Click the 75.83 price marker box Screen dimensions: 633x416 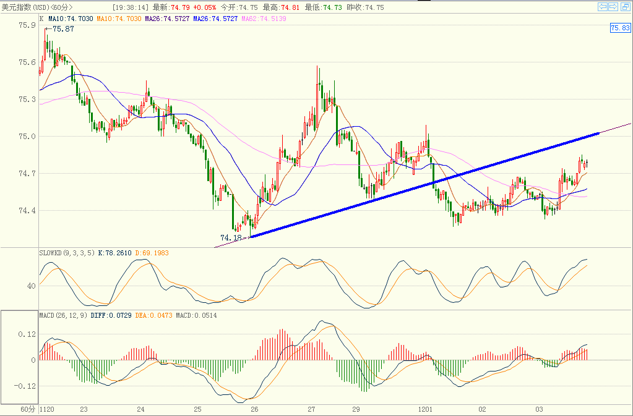[620, 28]
